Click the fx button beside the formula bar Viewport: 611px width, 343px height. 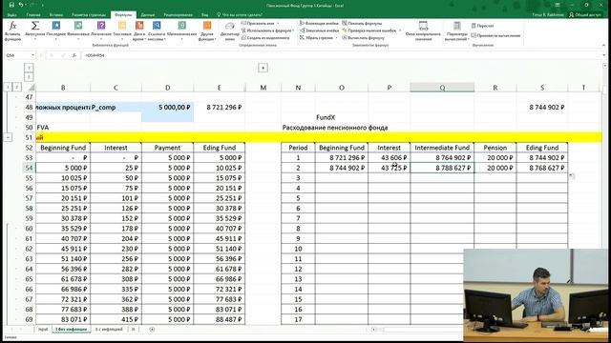pyautogui.click(x=74, y=55)
